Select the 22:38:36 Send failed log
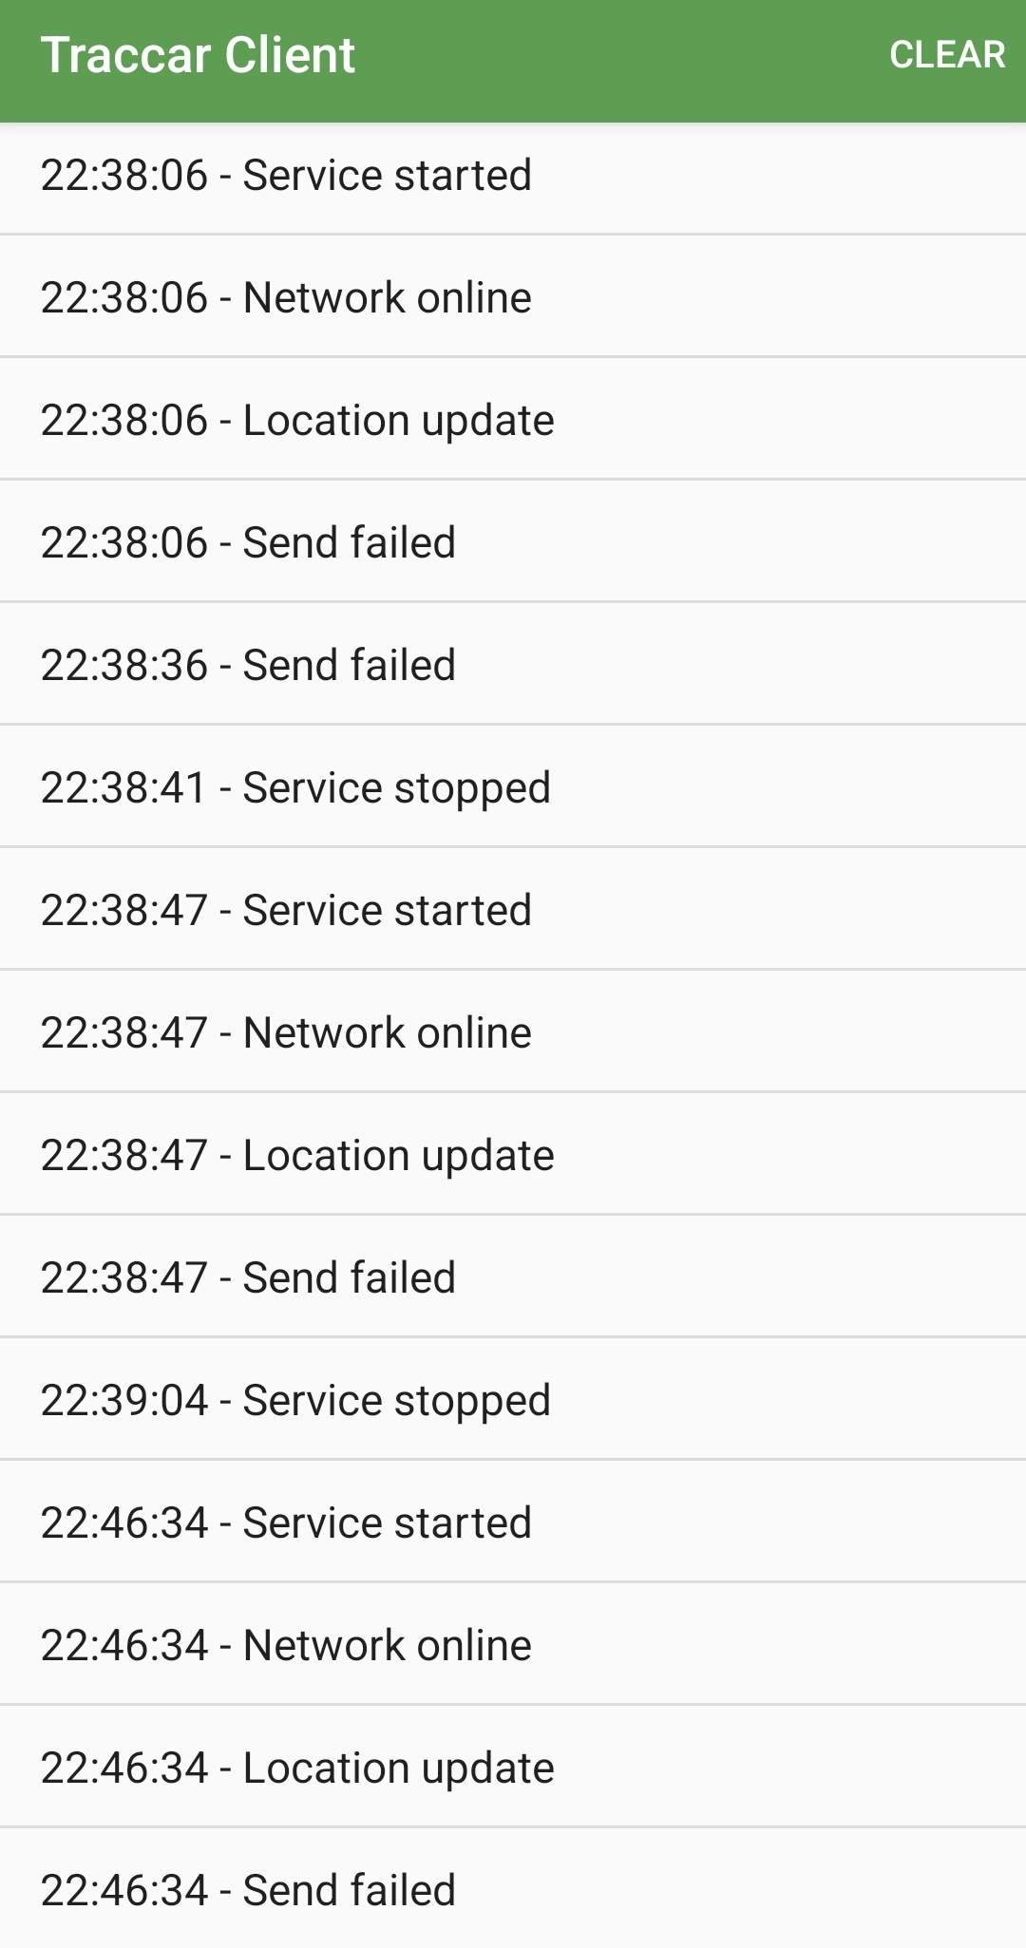Screen dimensions: 1026x1948 pyautogui.click(x=248, y=664)
